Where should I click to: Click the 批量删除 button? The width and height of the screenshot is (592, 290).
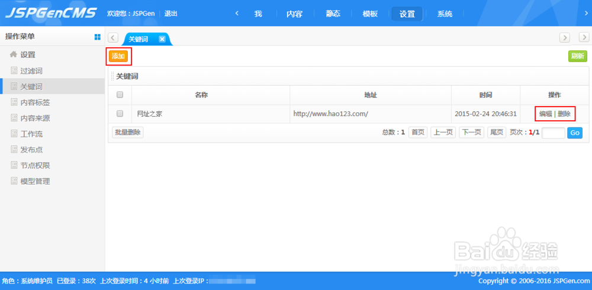click(128, 132)
